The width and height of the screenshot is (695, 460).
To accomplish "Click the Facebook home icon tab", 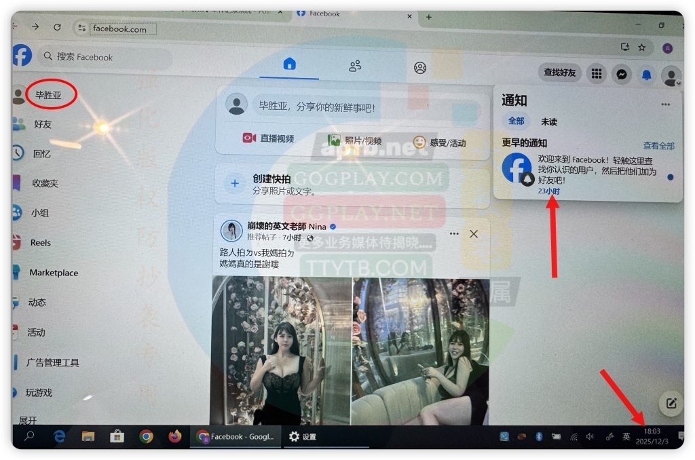I will [x=290, y=64].
